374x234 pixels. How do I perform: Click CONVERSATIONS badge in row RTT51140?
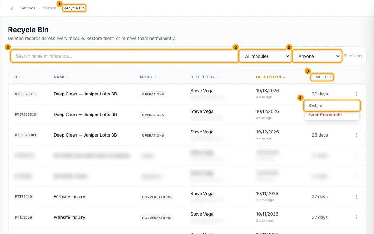[x=156, y=197]
